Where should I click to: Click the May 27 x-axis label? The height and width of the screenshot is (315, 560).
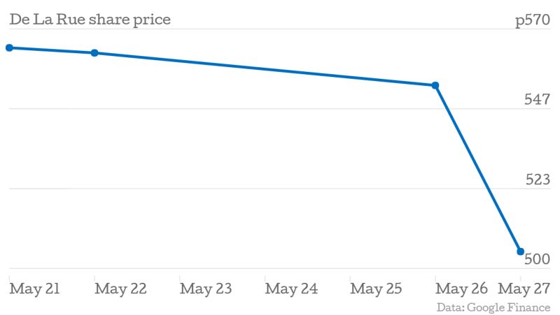524,288
